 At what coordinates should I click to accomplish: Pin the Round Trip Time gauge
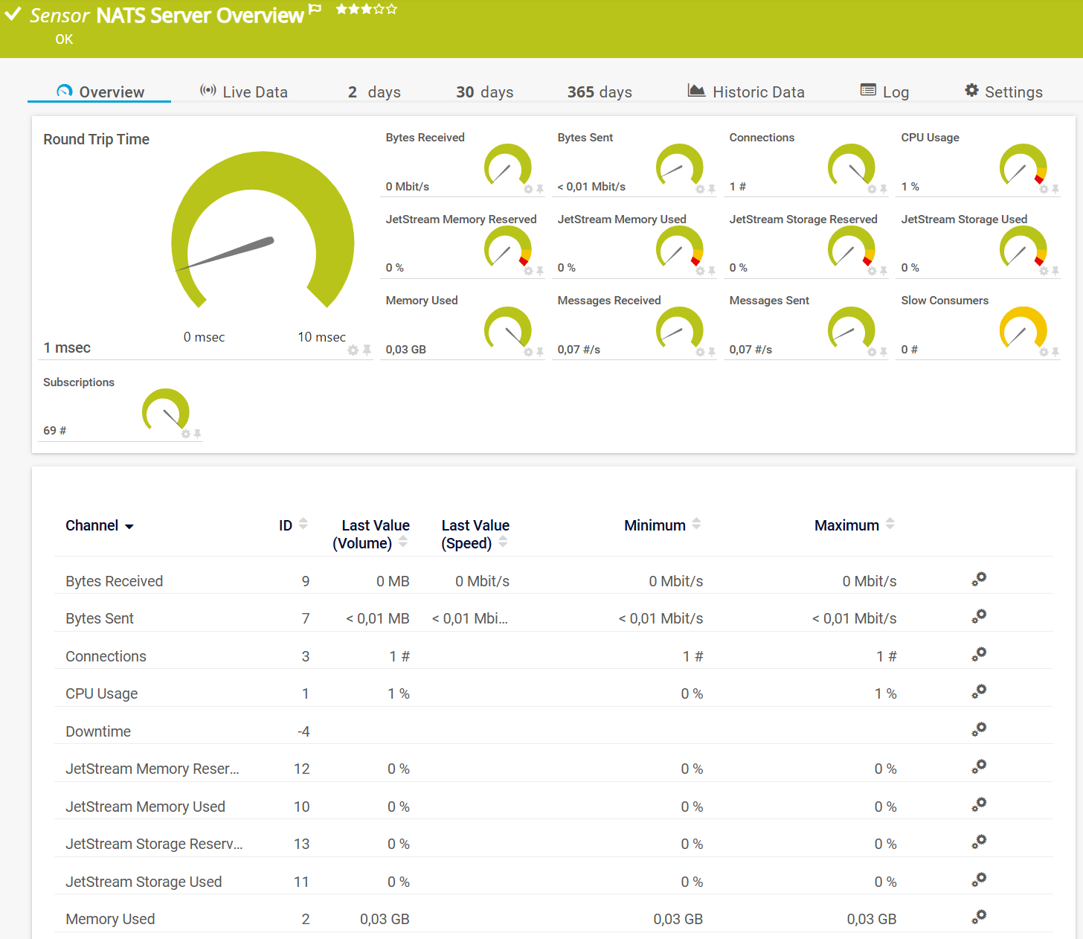click(367, 350)
